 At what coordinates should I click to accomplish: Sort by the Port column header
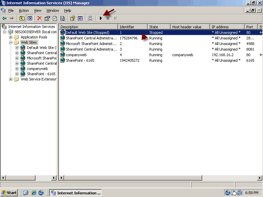coord(251,27)
